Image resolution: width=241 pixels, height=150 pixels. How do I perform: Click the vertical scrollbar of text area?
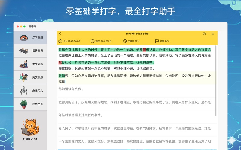click(216, 81)
